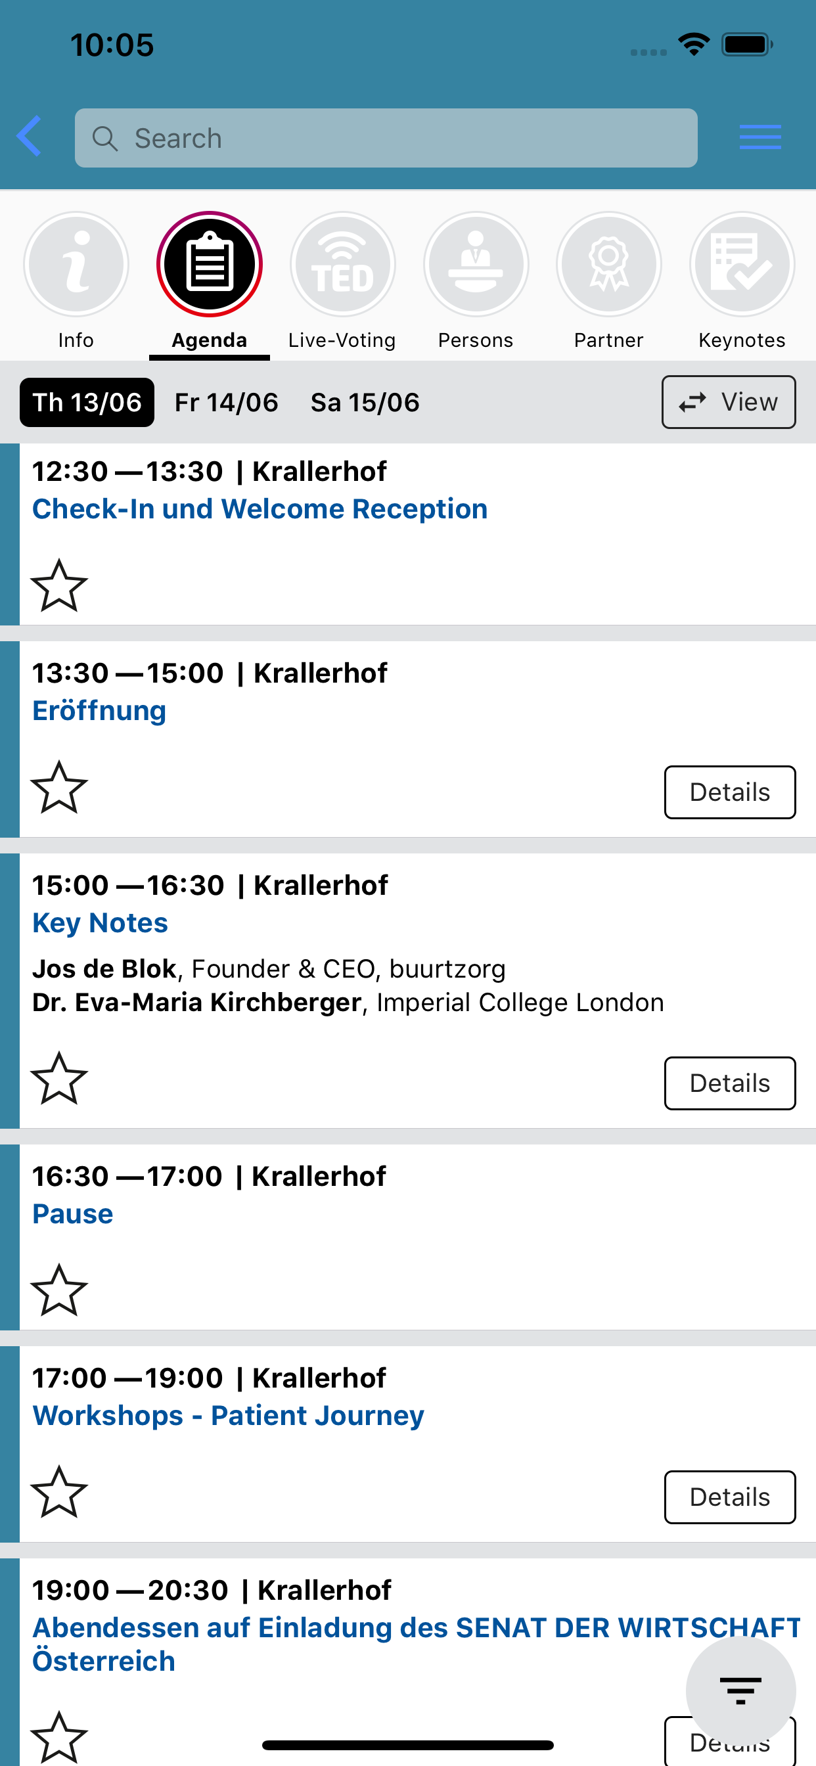The image size is (816, 1766).
Task: Open the Info section icon
Action: (x=76, y=265)
